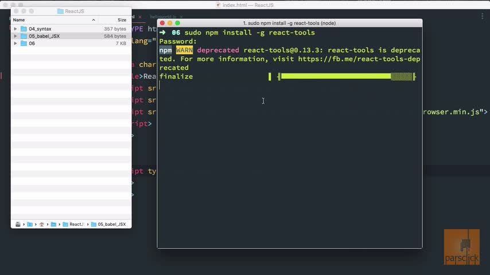Screen dimensions: 490x275
Task: Click the 05_babel_JSX row name in list
Action: (44, 36)
